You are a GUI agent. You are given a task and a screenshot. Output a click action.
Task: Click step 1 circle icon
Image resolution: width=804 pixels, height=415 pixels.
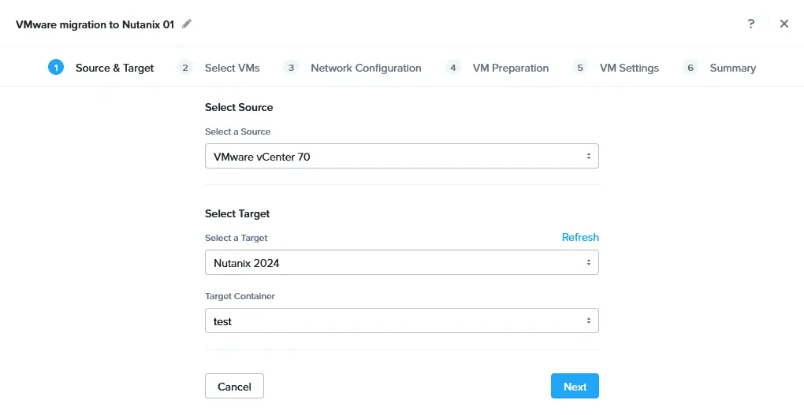56,68
